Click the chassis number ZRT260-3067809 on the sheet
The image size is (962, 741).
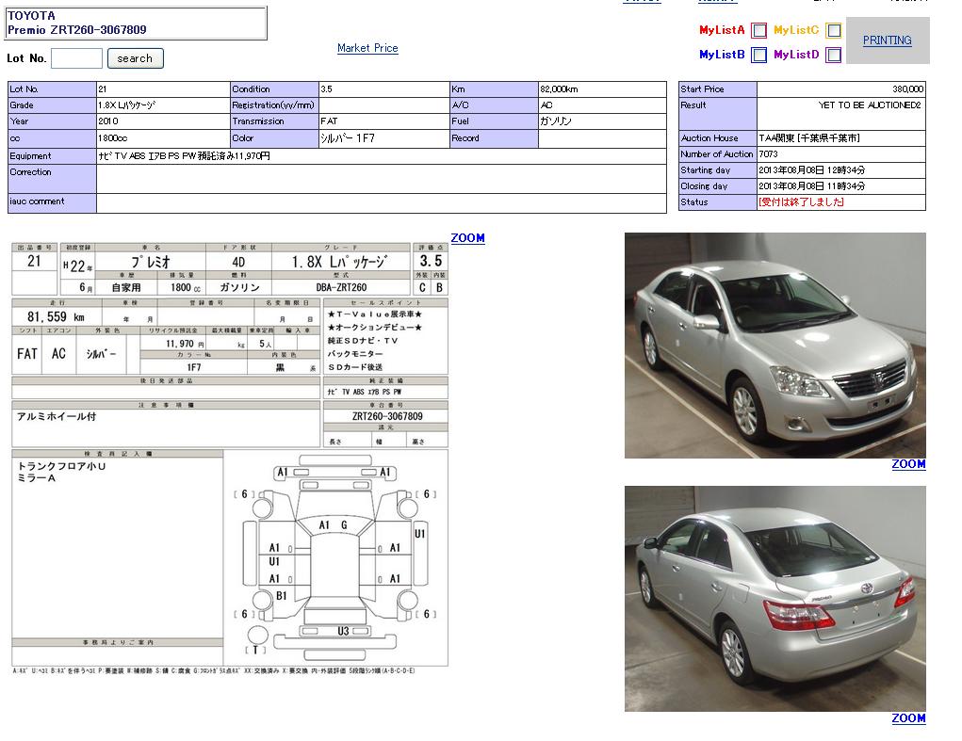(386, 416)
